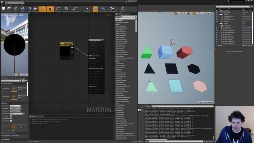Apply material changes with Apply icon
This screenshot has width=254, height=143.
pyautogui.click(x=16, y=9)
